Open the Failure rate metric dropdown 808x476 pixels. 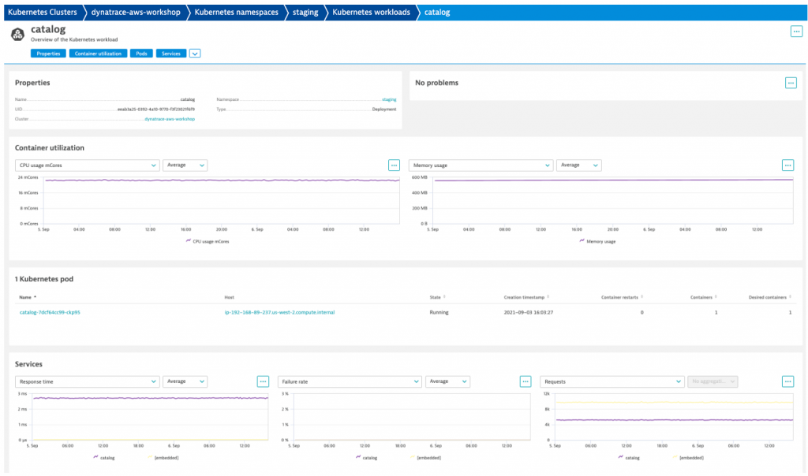pyautogui.click(x=350, y=381)
